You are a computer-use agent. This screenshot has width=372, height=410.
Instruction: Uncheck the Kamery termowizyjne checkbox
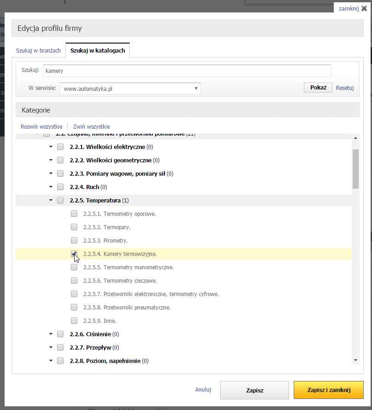tap(74, 254)
